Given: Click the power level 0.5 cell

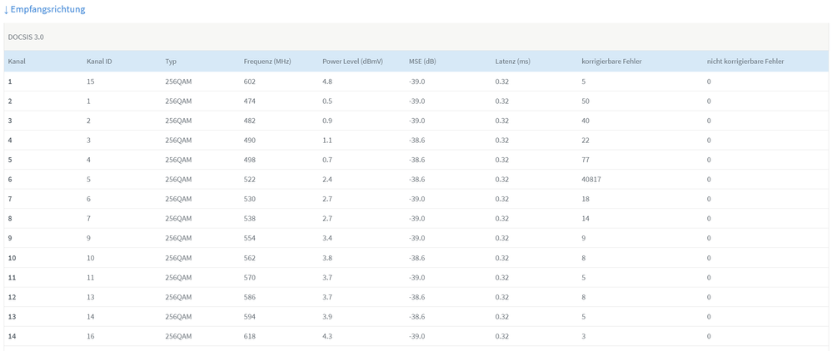Looking at the screenshot, I should point(327,101).
